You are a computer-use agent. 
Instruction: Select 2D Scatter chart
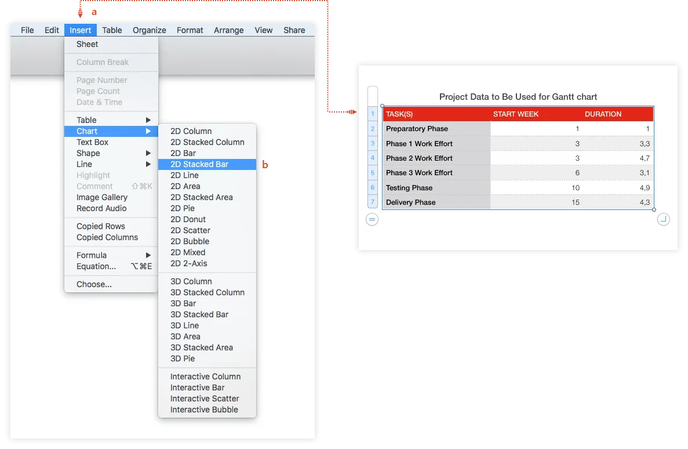tap(207, 230)
